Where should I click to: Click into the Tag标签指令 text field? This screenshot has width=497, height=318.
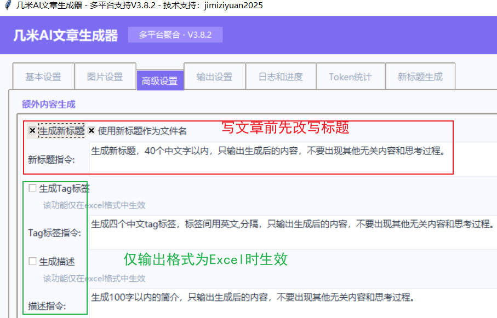click(293, 233)
